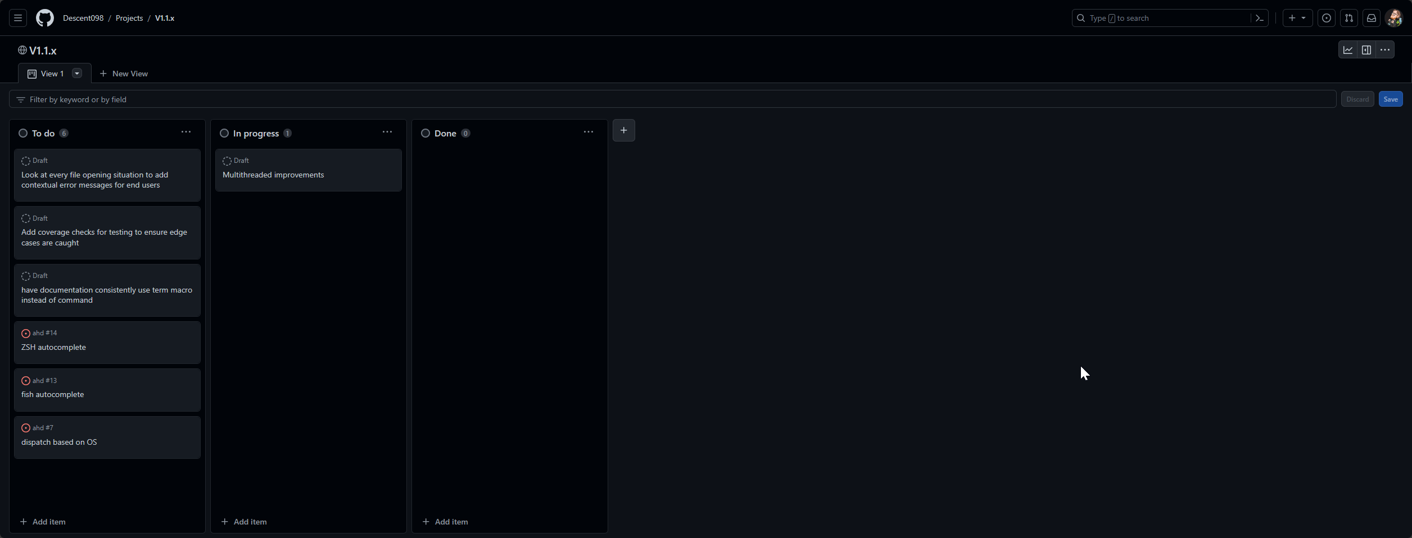Click ahd #13 repository reference
Screen dimensions: 1412x538
[x=44, y=381]
